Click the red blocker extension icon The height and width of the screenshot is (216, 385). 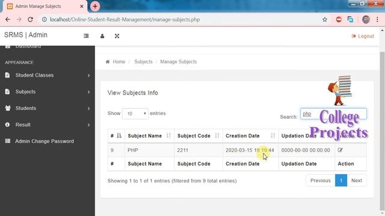(339, 19)
